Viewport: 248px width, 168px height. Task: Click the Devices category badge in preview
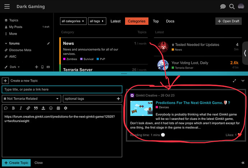pos(162,107)
